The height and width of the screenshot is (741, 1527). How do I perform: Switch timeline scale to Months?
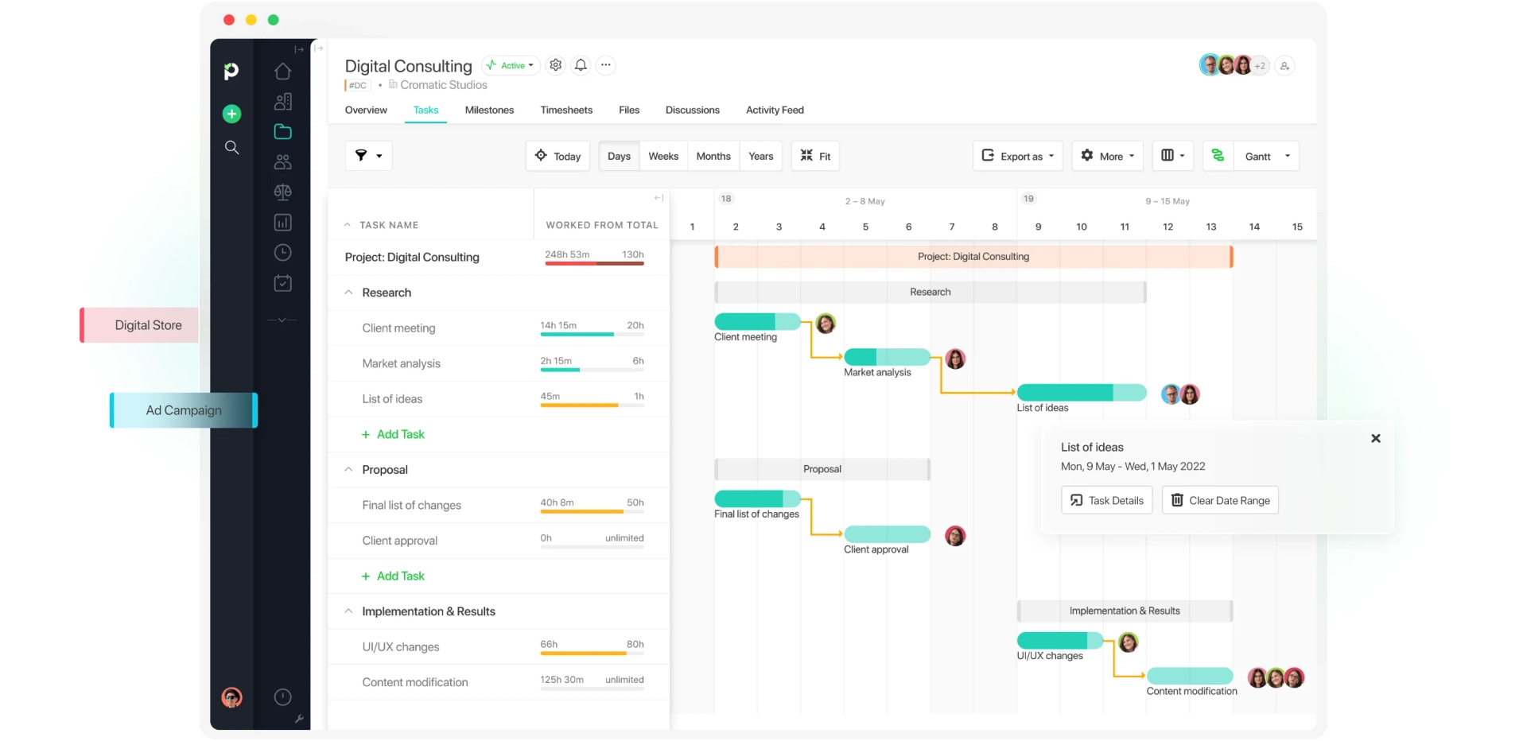[713, 156]
